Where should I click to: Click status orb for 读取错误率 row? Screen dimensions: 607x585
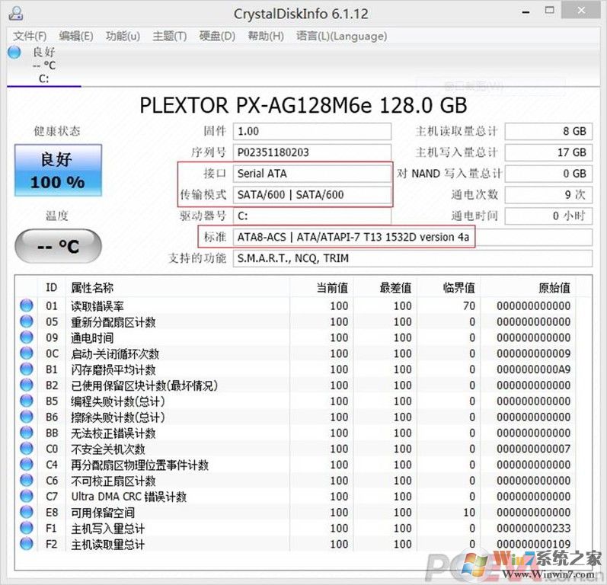27,305
